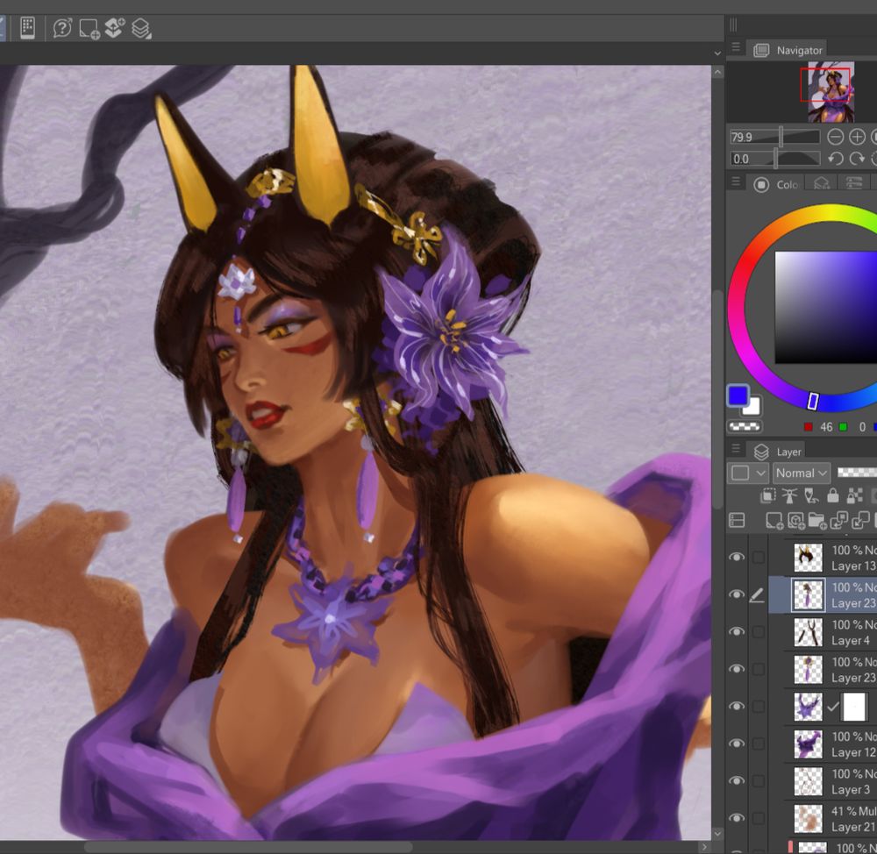
Task: Click the canvas horizontal scrollbar thumb
Action: coord(248,847)
